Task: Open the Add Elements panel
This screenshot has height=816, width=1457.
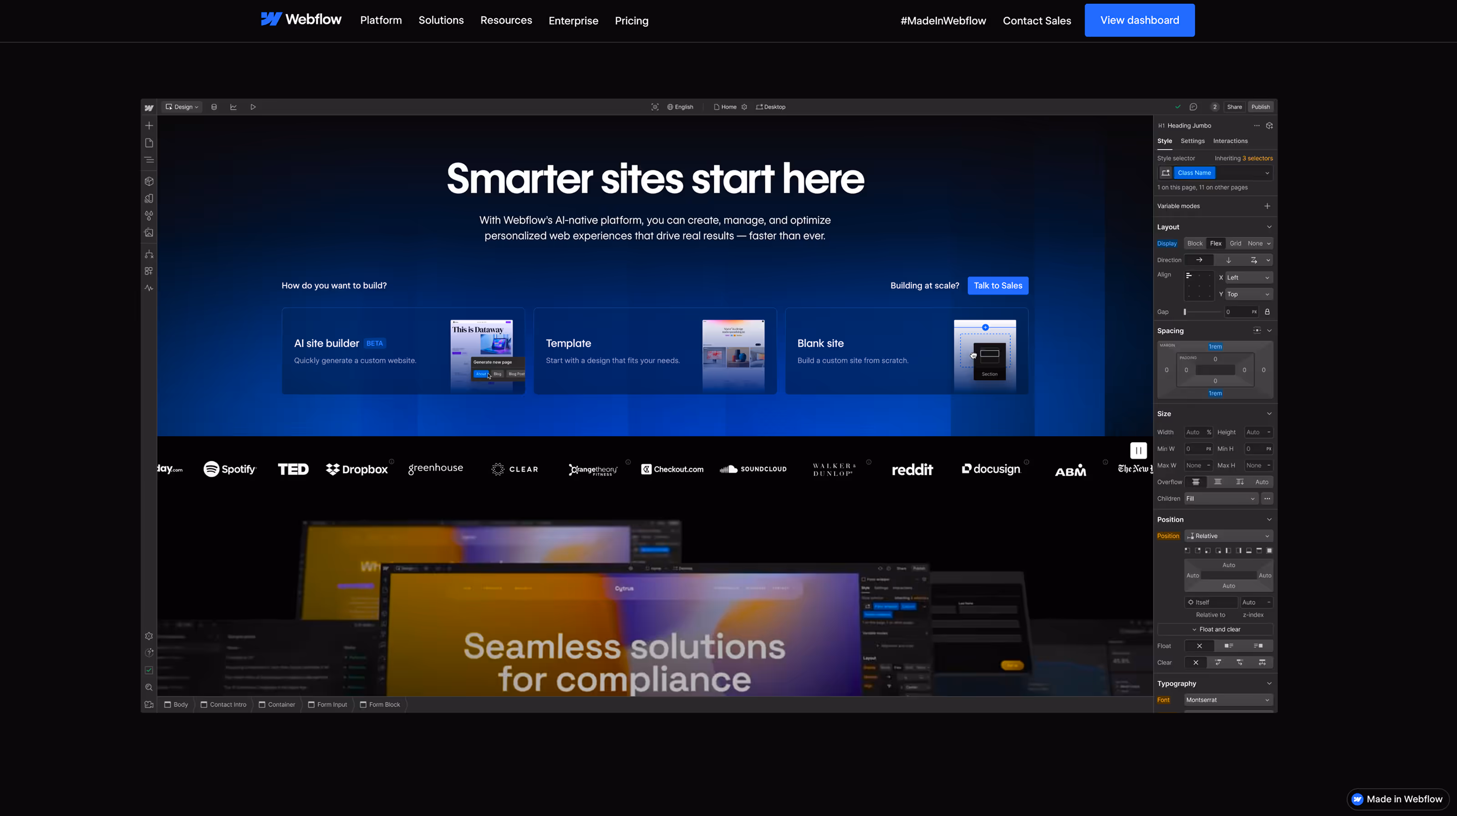Action: click(x=149, y=125)
